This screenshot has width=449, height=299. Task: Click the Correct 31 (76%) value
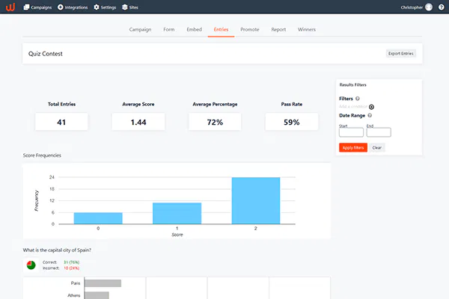[72, 262]
